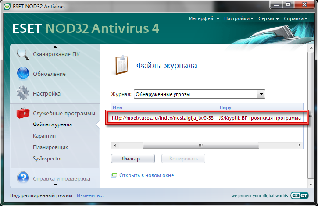Click Открыть в новом окне link

click(146, 175)
